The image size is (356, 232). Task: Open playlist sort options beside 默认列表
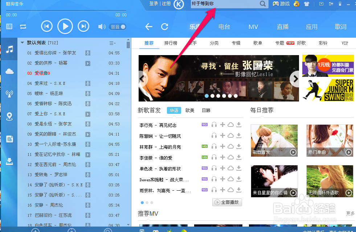[112, 42]
